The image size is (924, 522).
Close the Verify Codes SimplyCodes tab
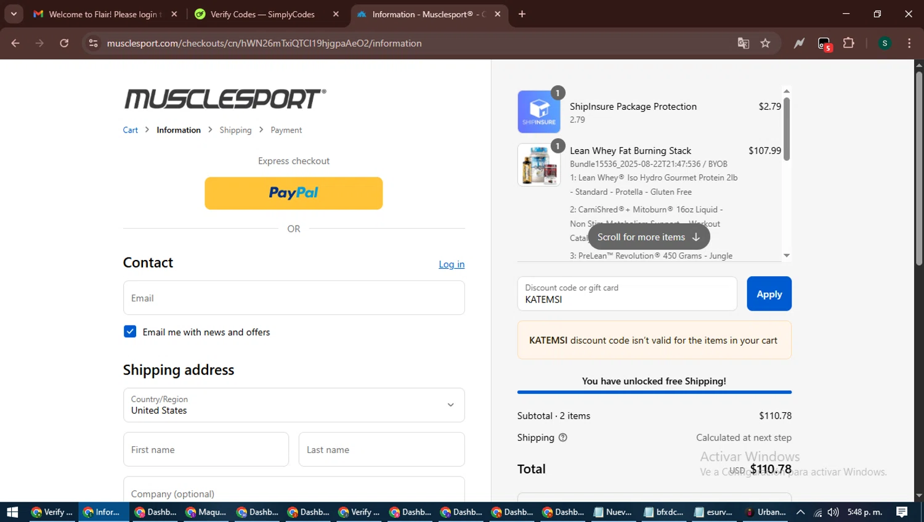tap(336, 14)
